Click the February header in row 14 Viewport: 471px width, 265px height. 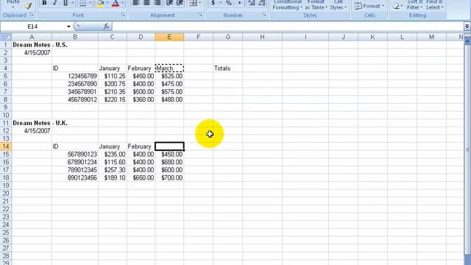(x=141, y=146)
